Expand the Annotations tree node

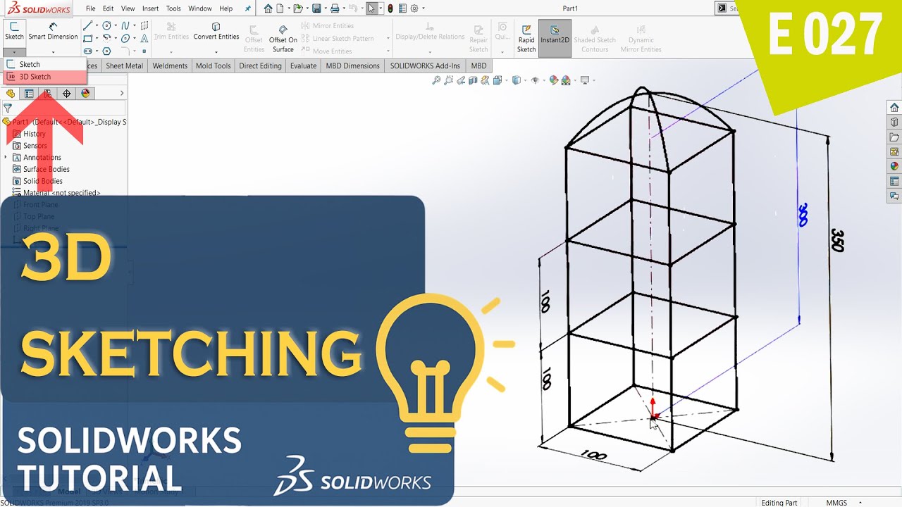[x=6, y=158]
